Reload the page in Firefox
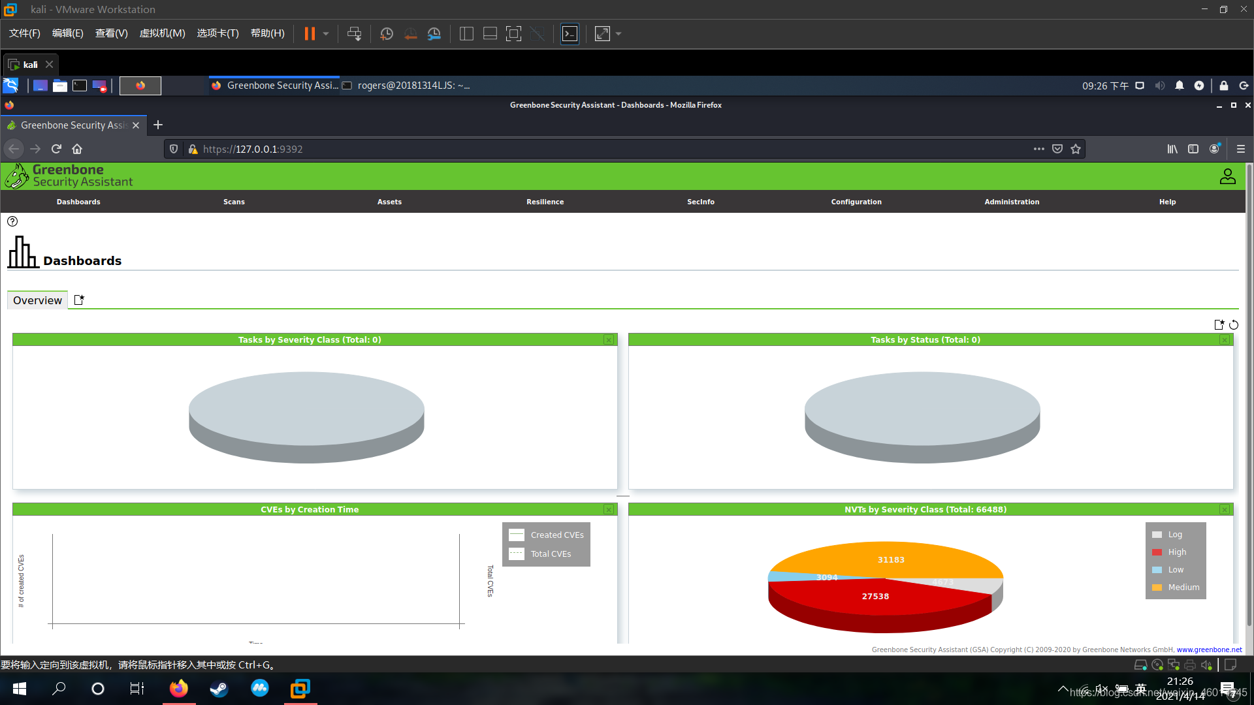The height and width of the screenshot is (705, 1254). click(x=56, y=149)
